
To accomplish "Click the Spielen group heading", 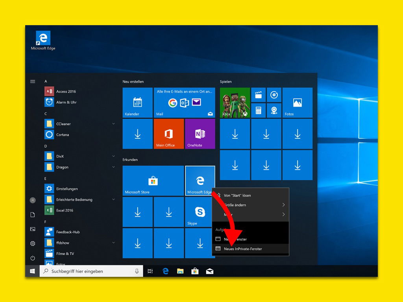I will point(226,82).
